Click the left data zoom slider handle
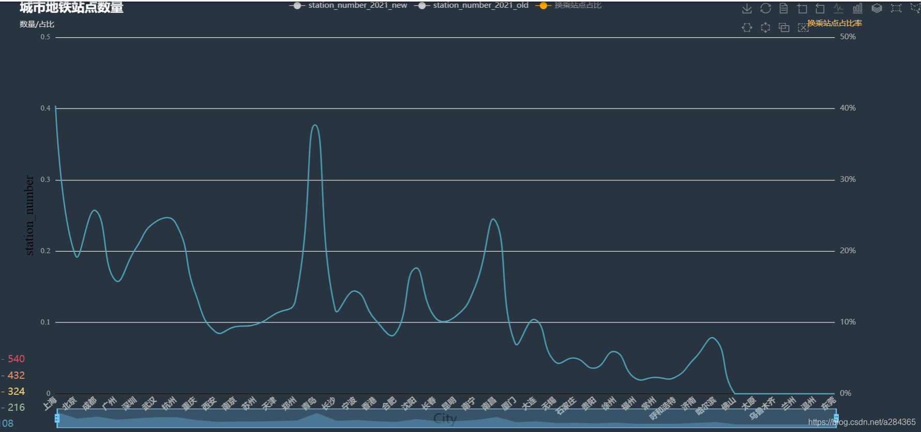The height and width of the screenshot is (432, 921). point(57,418)
